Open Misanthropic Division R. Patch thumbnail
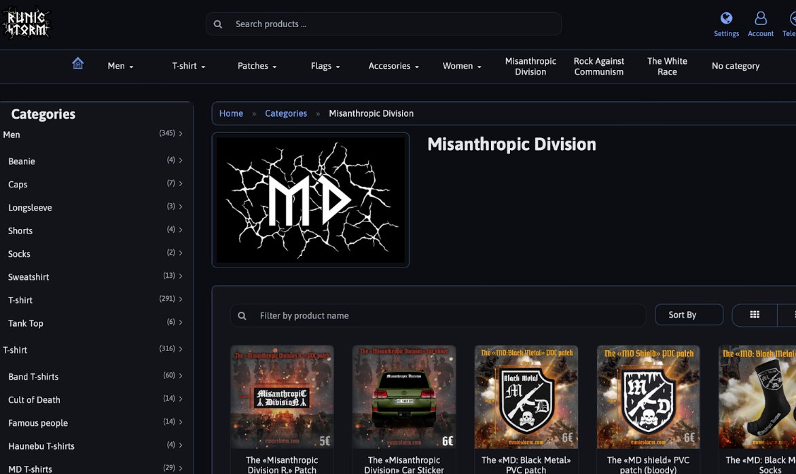The image size is (796, 474). tap(282, 397)
